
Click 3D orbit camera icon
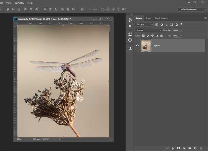click(103, 9)
